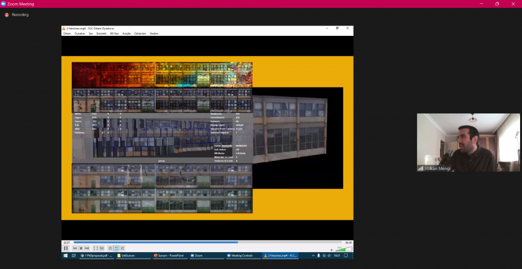Click the previous track button in VLC
Screen dimensions: 522x269
[x=76, y=248]
